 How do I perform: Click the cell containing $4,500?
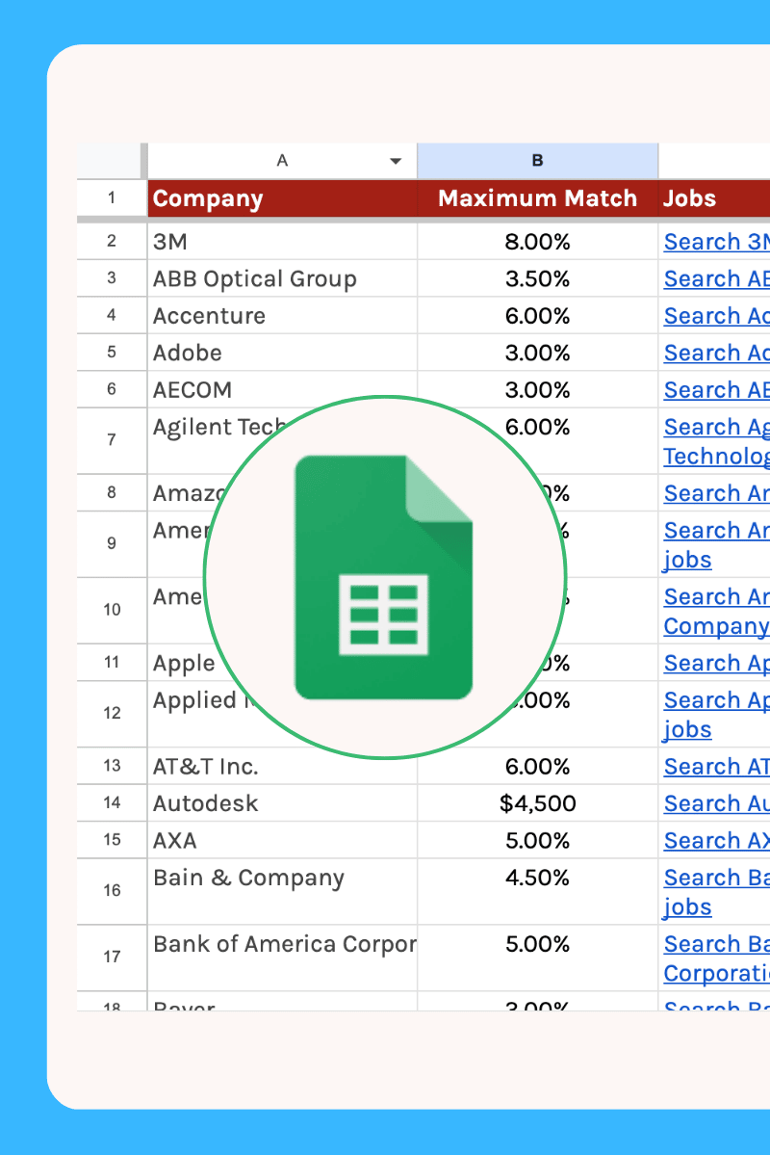(x=537, y=802)
